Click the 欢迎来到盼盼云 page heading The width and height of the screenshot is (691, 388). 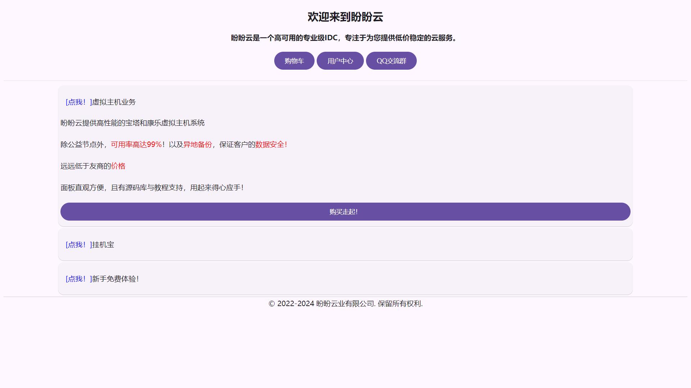tap(345, 17)
